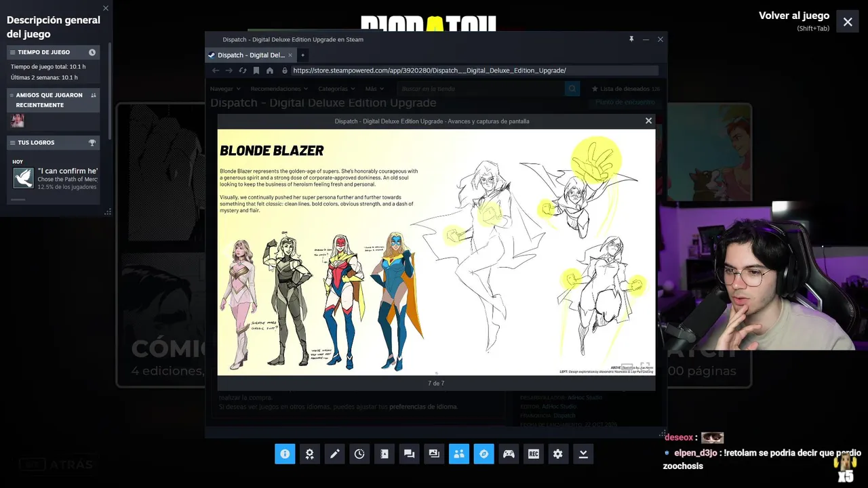Focus the store.steampowered.com URL field

pos(475,70)
